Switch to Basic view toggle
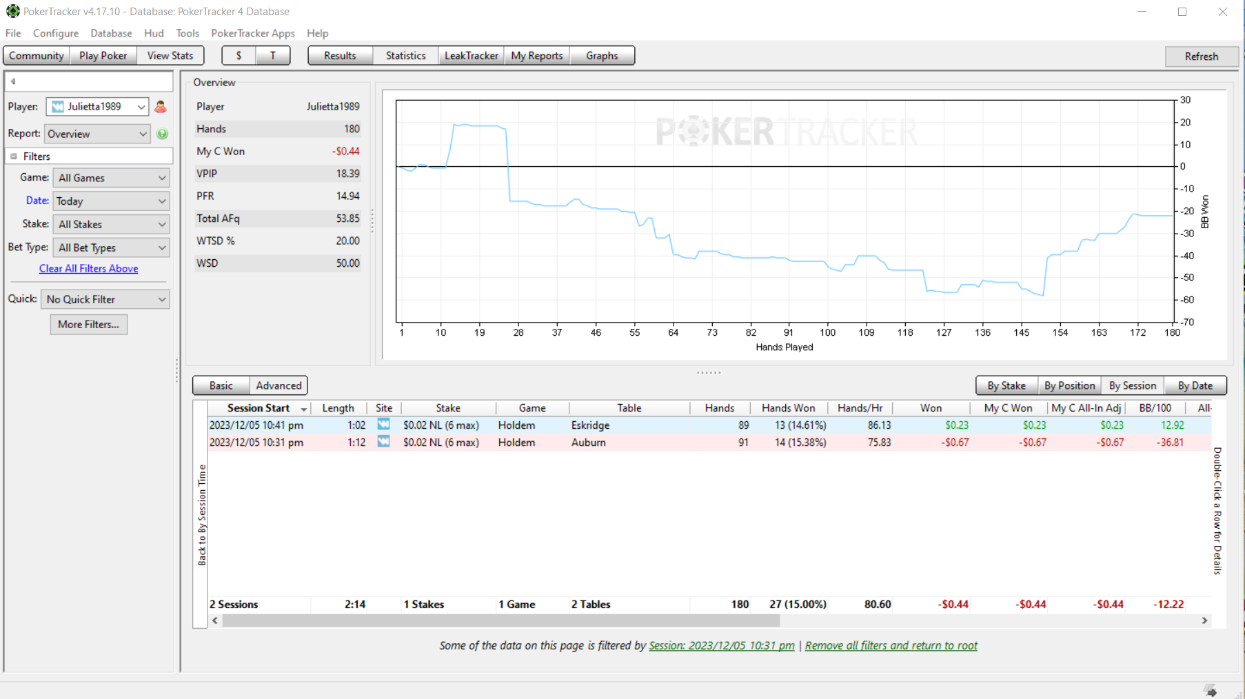This screenshot has height=699, width=1245. tap(221, 385)
